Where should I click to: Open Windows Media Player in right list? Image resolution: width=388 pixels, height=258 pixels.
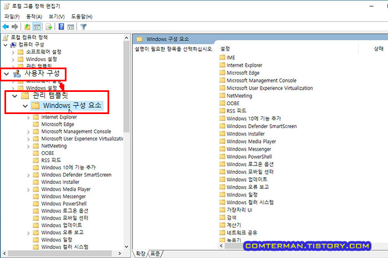click(x=251, y=142)
